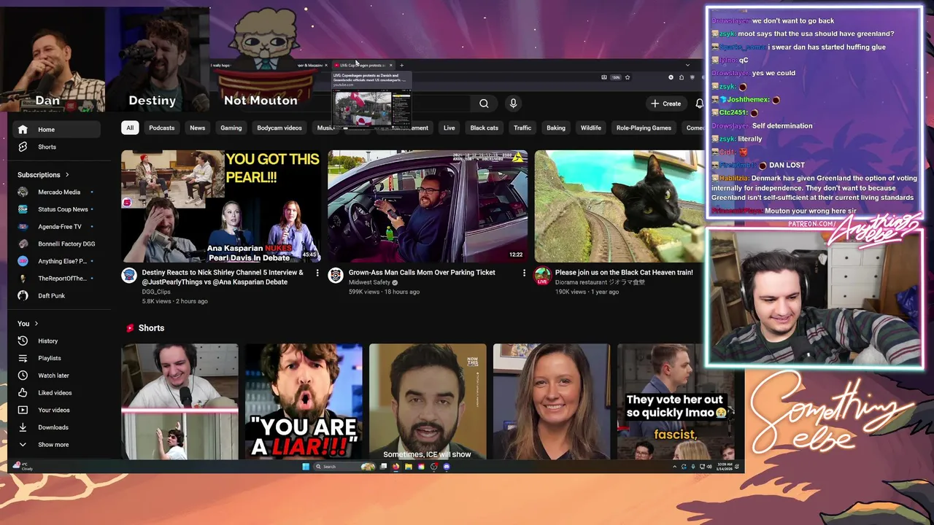Click the YouTube search magnifier button
Screen dimensions: 934x525
(484, 104)
